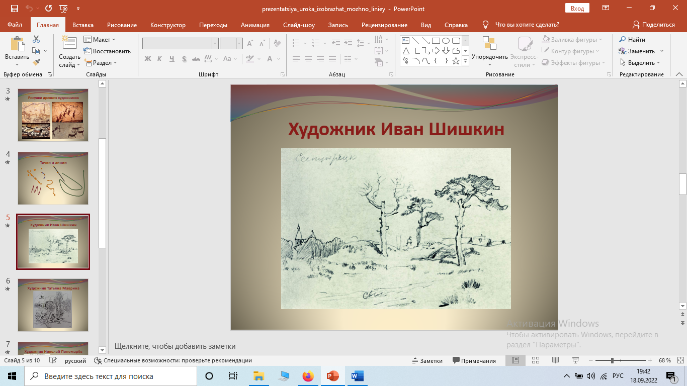Select the triangle shape in gallery

405,51
